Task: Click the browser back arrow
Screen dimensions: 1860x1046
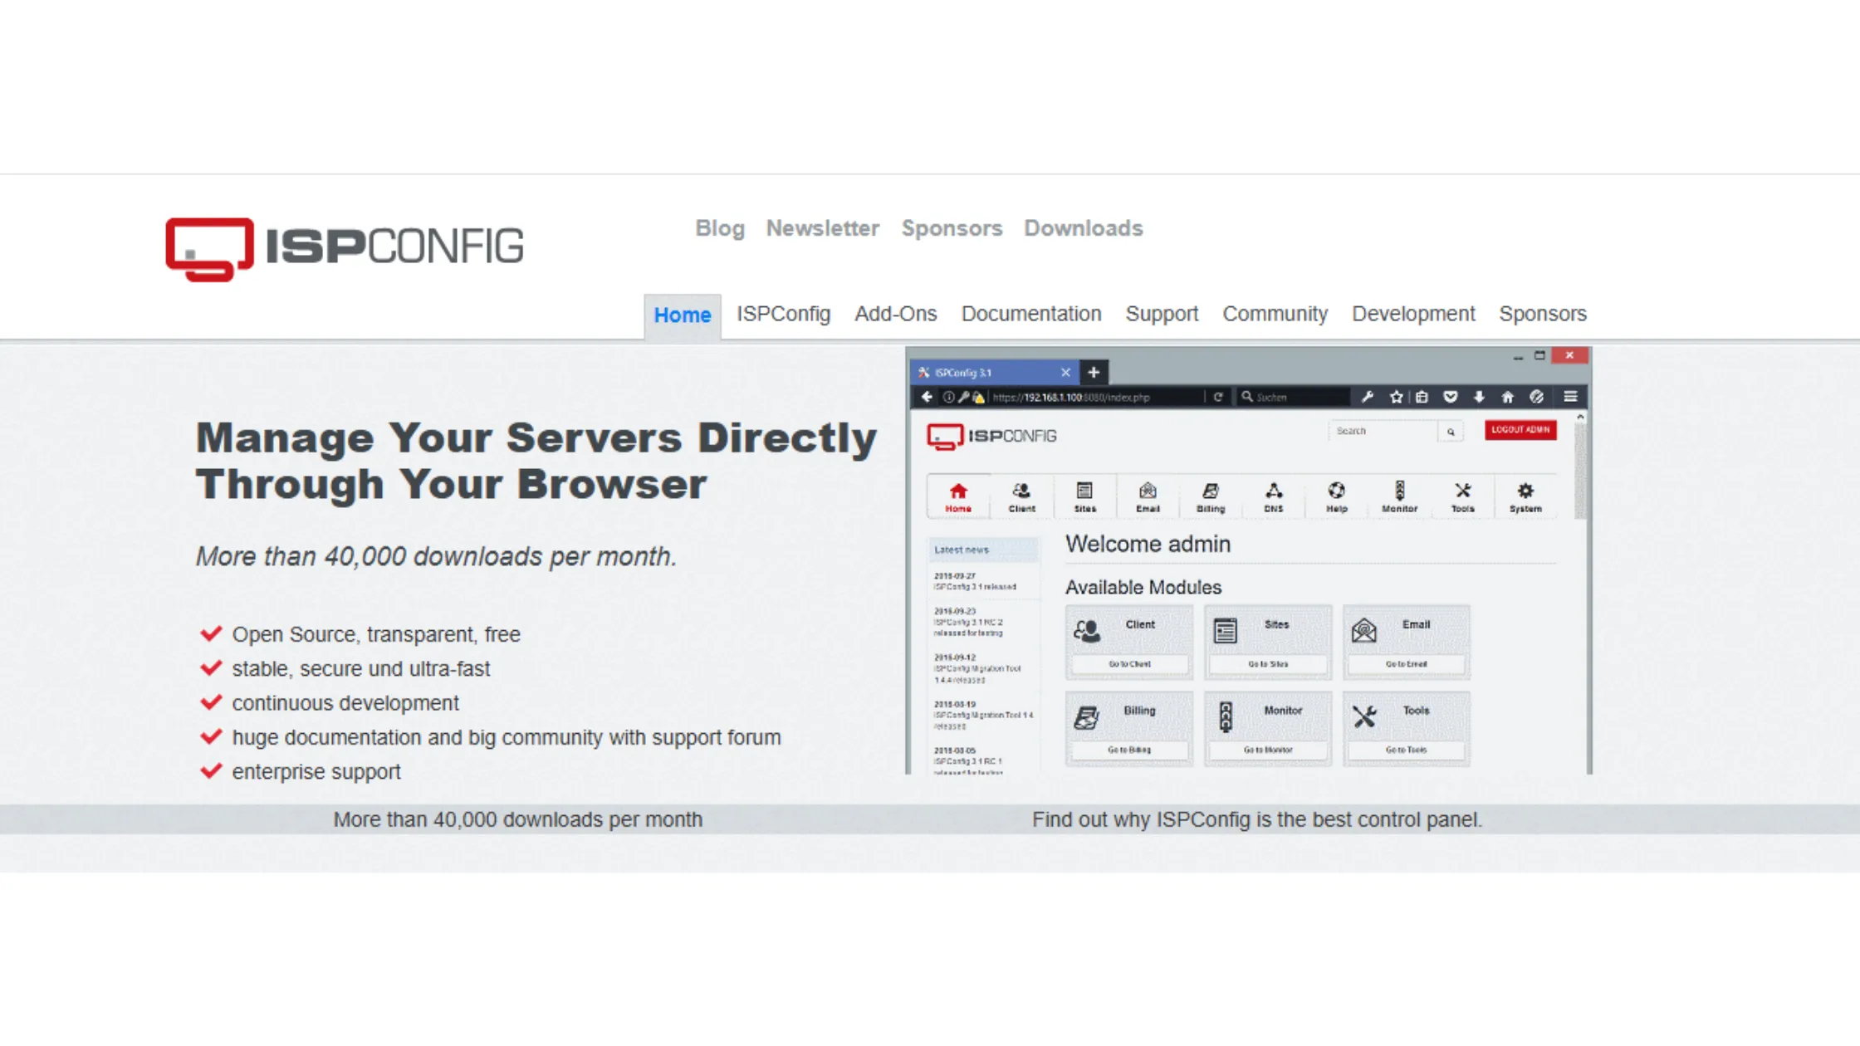Action: click(927, 397)
